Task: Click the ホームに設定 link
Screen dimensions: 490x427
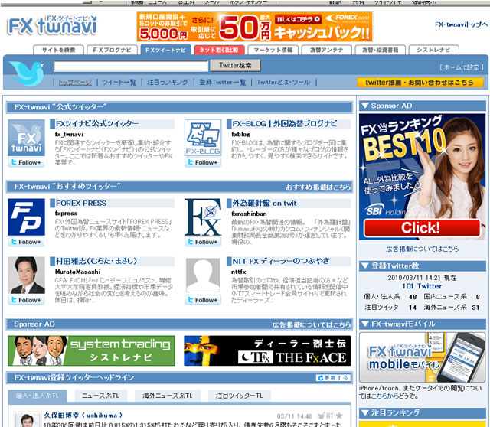Action: click(461, 67)
